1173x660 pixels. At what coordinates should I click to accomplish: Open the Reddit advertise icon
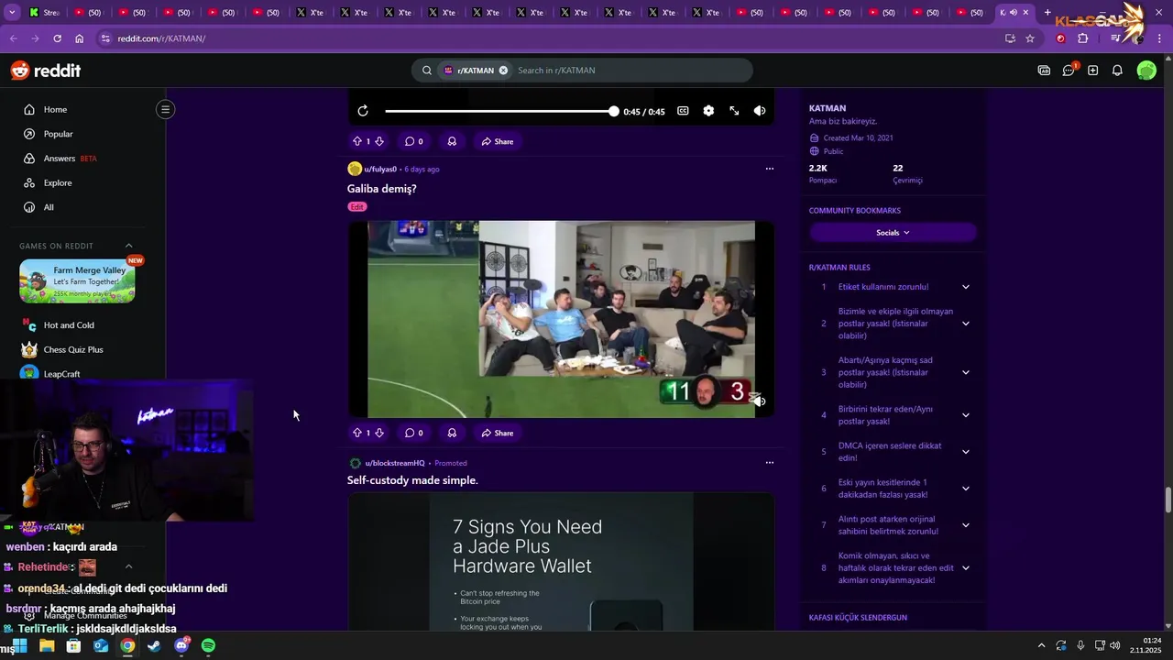pos(1044,71)
